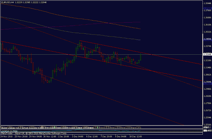The height and width of the screenshot is (139, 212).
Task: Click the current price label 1.32848
Action: [207, 54]
